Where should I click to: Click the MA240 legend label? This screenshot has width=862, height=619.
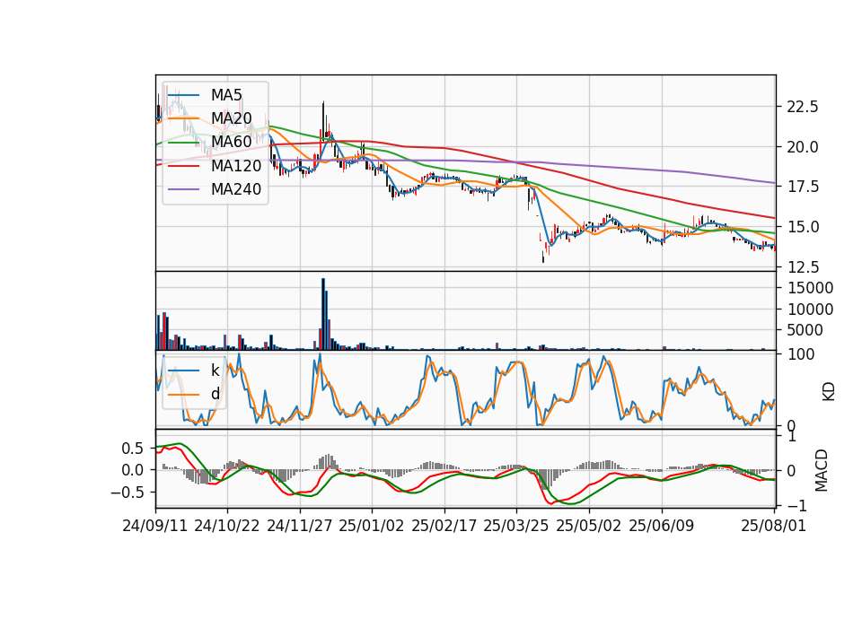236,189
